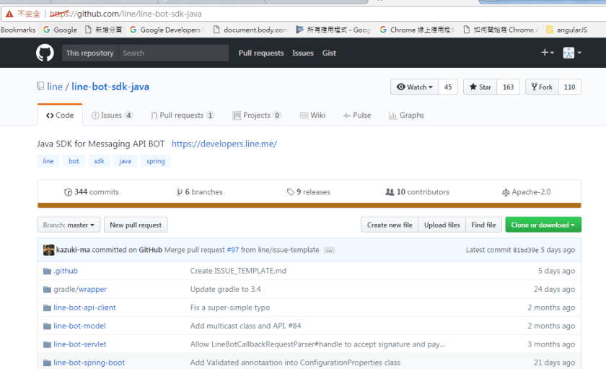Expand the Branch: master selector
This screenshot has height=369, width=606.
click(x=69, y=225)
